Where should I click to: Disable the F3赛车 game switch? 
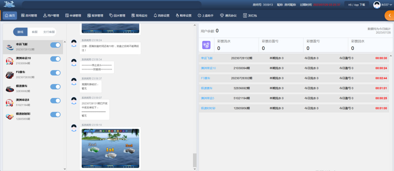(55, 73)
